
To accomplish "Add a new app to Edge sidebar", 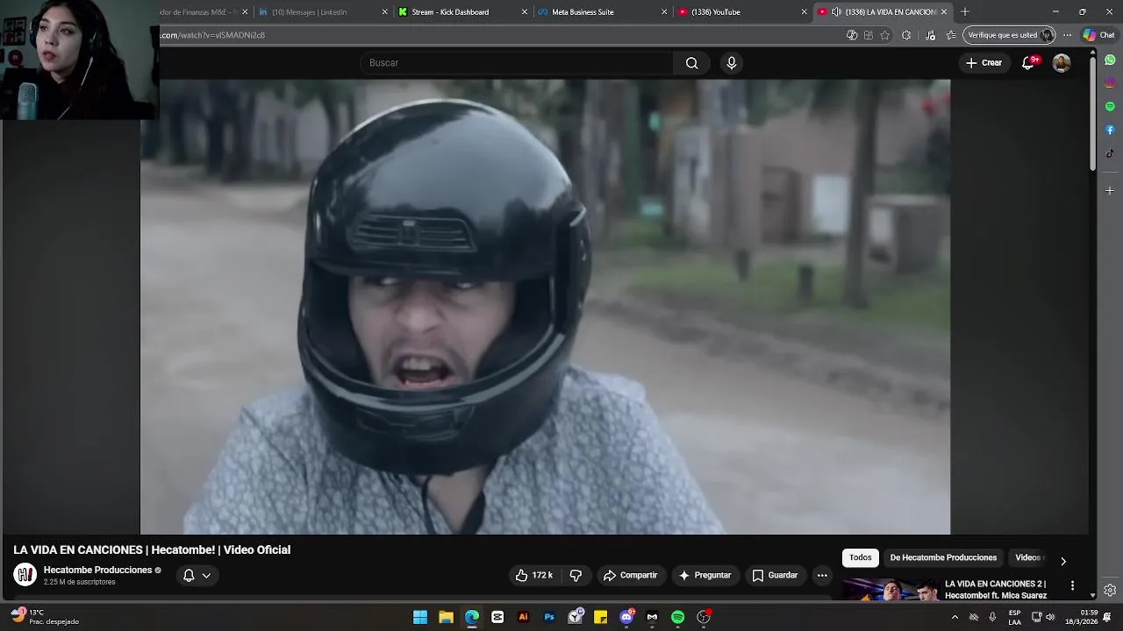I will 1110,190.
